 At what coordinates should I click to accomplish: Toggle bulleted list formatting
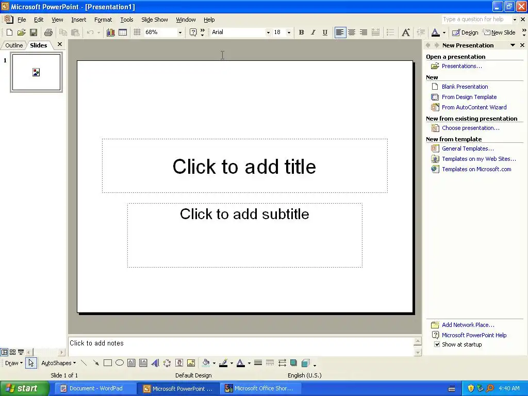click(391, 32)
